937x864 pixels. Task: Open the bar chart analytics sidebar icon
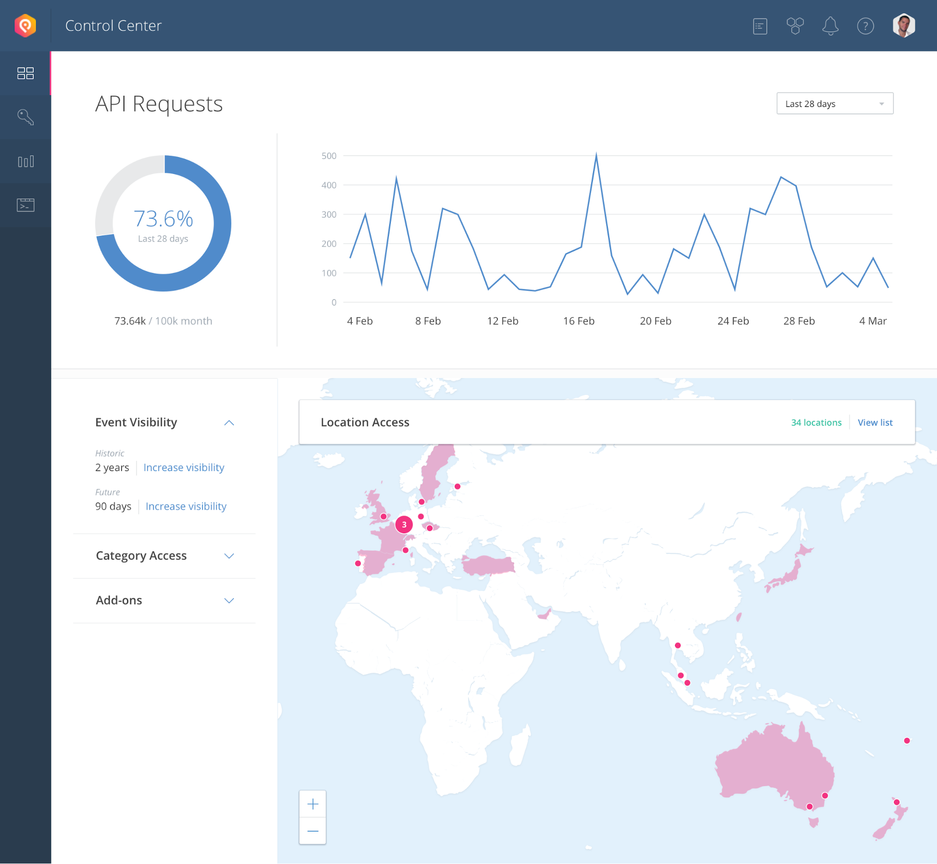point(25,161)
